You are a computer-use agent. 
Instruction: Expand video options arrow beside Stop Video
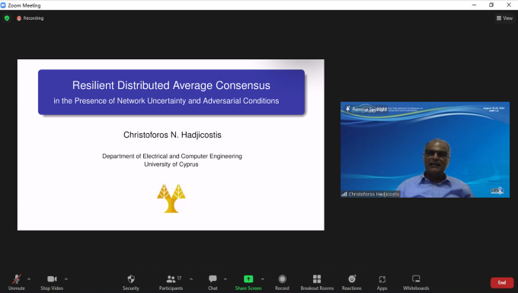(66, 279)
